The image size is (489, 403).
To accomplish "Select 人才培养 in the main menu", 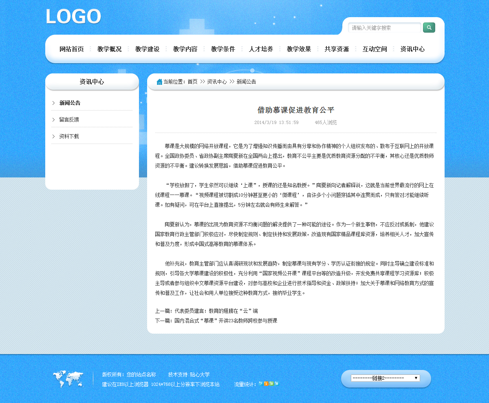I will coord(261,49).
